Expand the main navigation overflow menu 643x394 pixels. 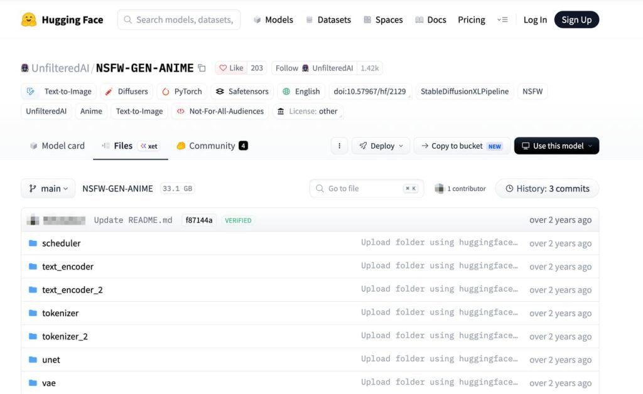coord(502,19)
